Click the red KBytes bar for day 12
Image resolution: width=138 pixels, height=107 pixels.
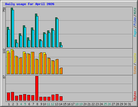[53, 98]
